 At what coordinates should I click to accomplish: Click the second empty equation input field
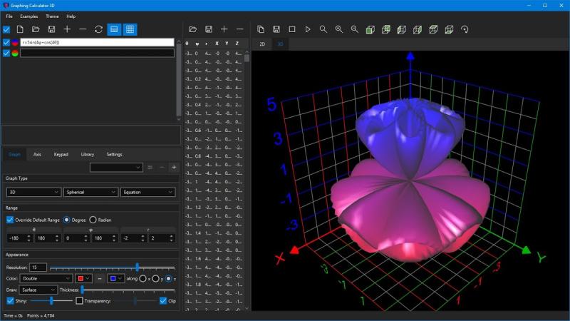pos(97,53)
